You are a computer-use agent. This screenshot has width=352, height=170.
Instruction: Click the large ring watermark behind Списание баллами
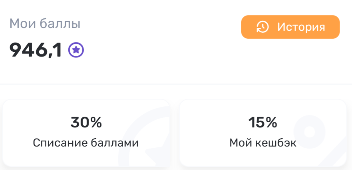pos(145,137)
